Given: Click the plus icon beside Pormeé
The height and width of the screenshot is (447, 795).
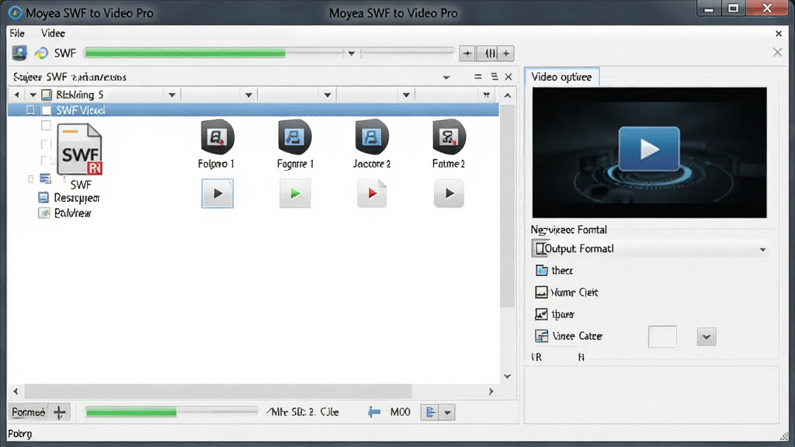Looking at the screenshot, I should click(60, 412).
